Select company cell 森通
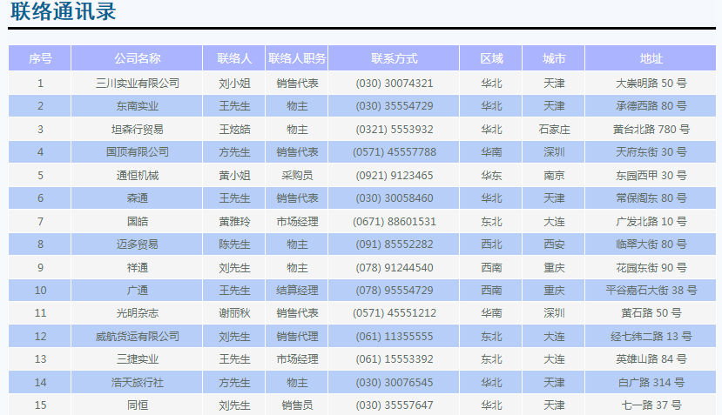722x415 pixels. (x=137, y=197)
